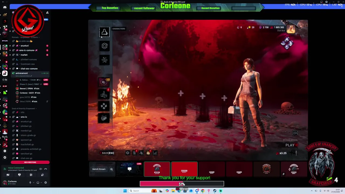Toggle Discord screen share button
Image resolution: width=345 pixels, height=194 pixels.
click(19, 175)
